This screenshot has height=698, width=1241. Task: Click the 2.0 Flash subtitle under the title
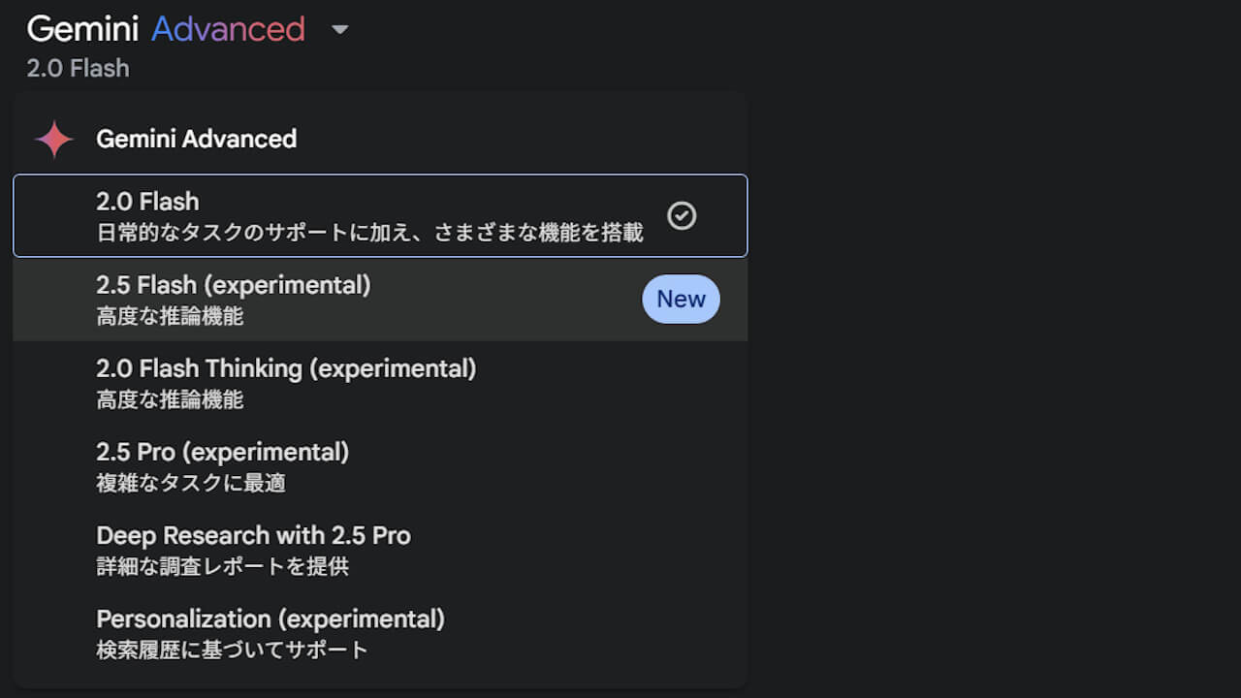[x=78, y=69]
